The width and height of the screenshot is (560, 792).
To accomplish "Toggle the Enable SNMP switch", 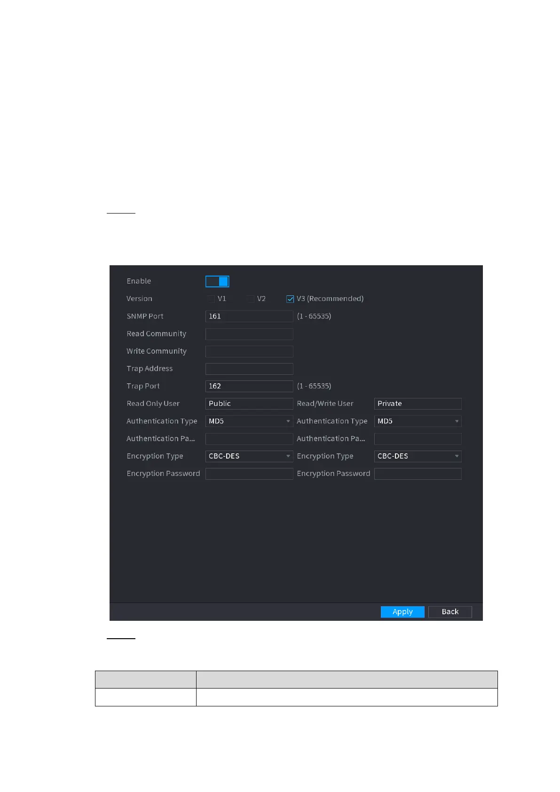I will pyautogui.click(x=217, y=281).
